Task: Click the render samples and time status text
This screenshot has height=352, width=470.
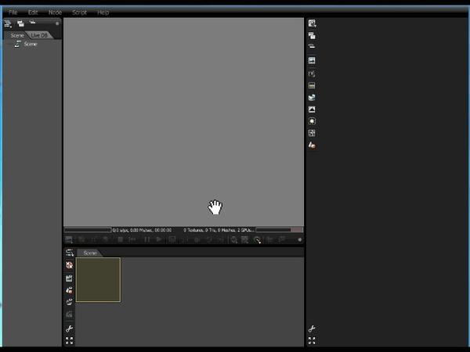Action: 142,230
